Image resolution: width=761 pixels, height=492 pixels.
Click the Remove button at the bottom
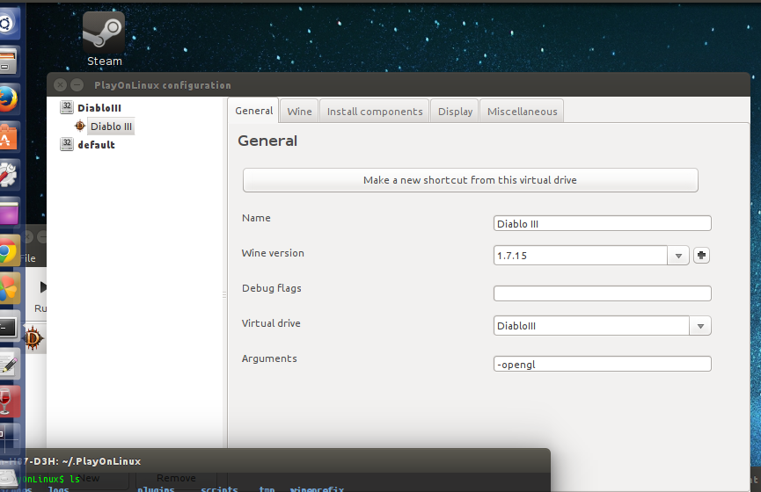pos(176,478)
